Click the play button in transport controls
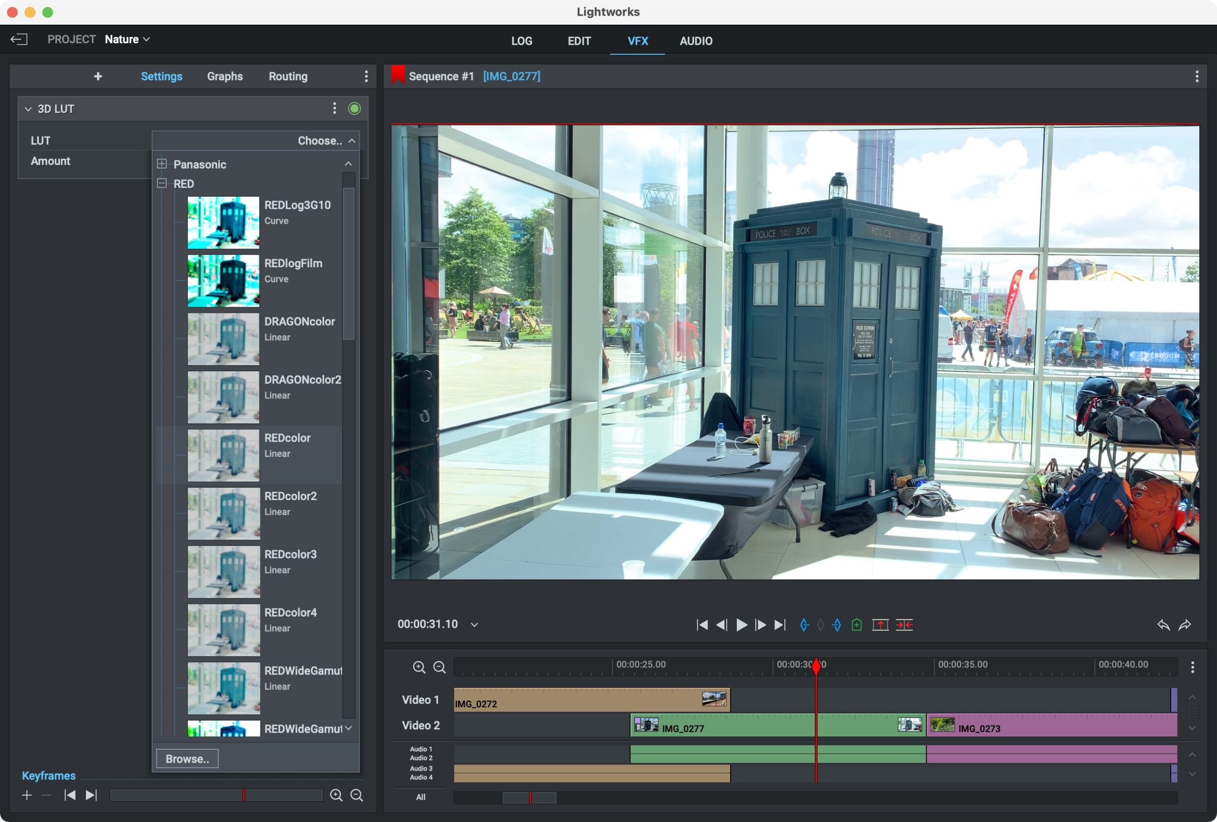The image size is (1217, 822). (741, 624)
